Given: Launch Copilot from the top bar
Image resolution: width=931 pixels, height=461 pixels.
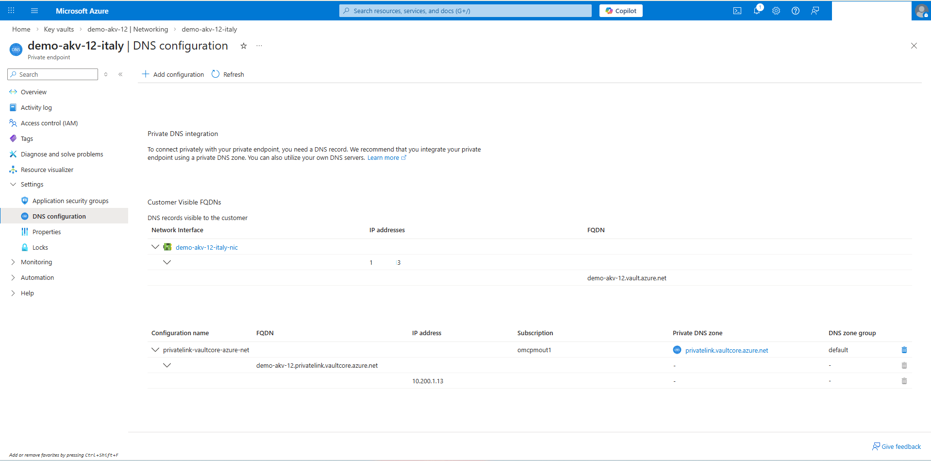Looking at the screenshot, I should 621,11.
